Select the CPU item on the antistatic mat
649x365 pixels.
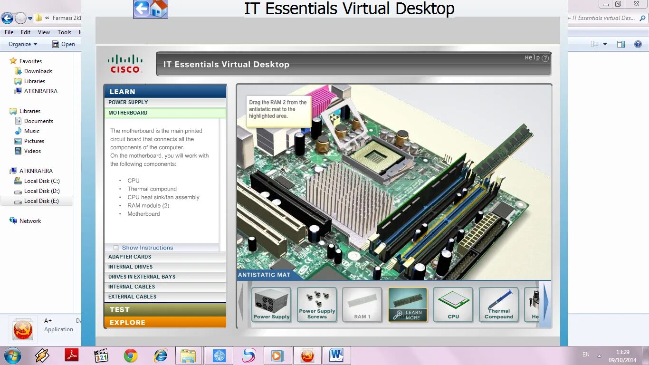[453, 305]
